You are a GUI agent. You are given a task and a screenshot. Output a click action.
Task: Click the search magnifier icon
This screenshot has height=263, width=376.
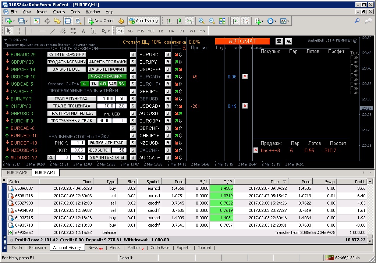[357, 21]
